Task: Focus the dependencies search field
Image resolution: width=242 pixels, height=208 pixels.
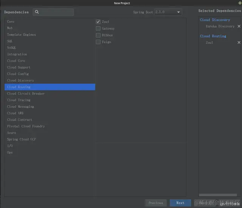Action: [53, 12]
